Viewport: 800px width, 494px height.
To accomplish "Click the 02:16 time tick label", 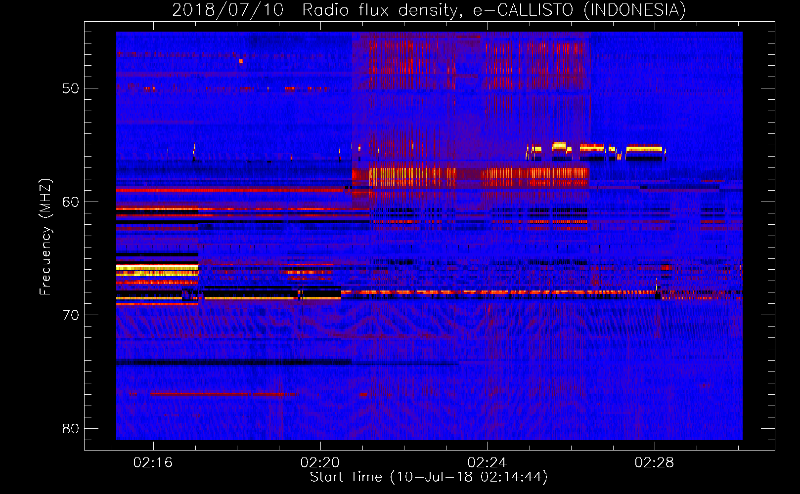I will coord(153,462).
